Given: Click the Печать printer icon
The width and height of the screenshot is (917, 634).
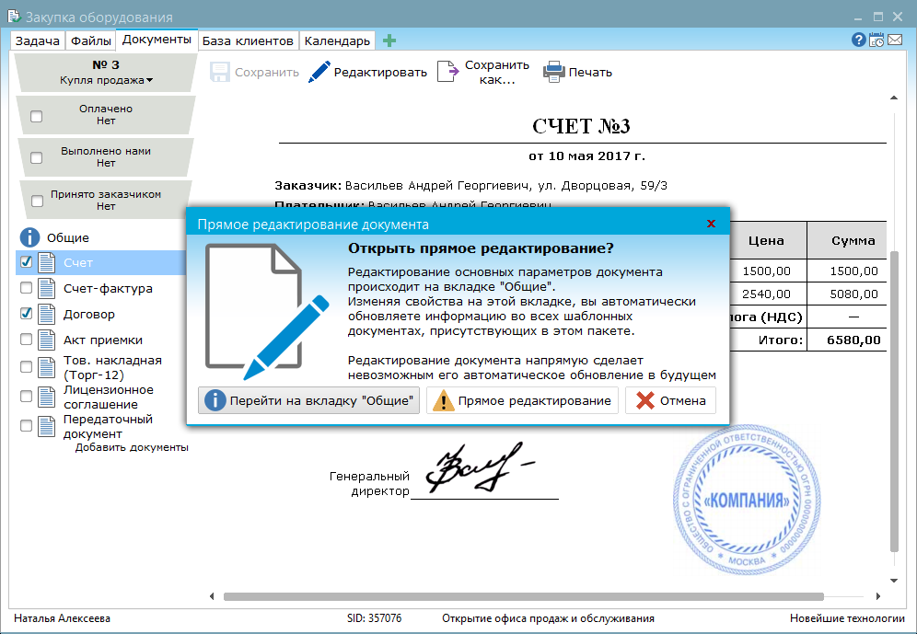Looking at the screenshot, I should coord(553,72).
